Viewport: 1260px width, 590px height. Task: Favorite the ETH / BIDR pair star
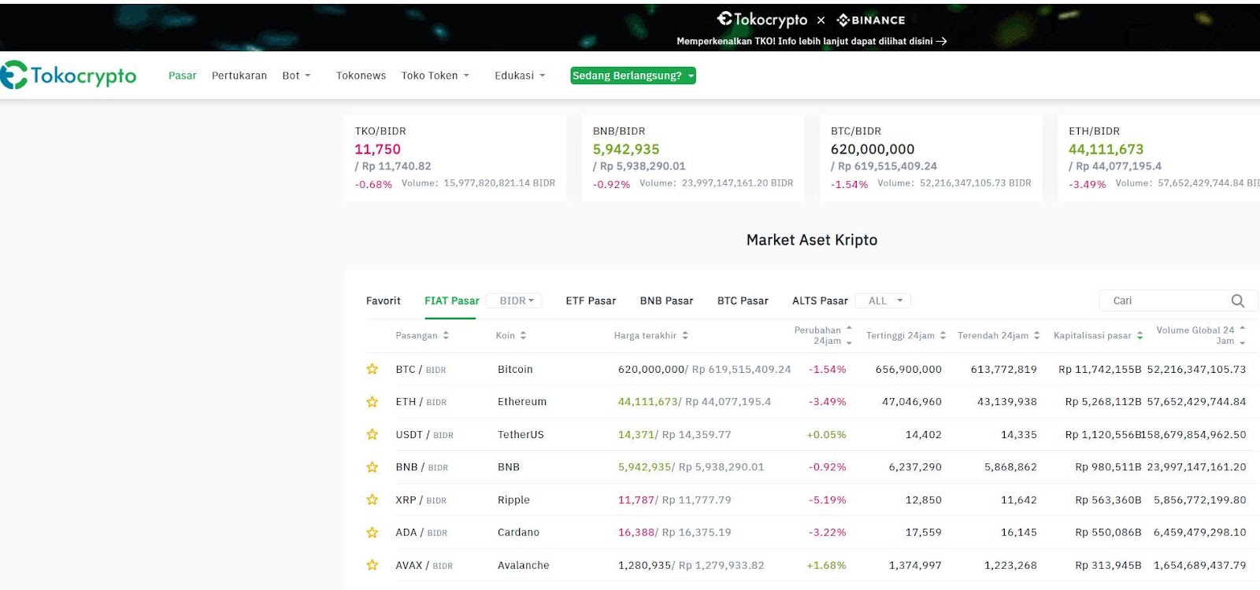[x=372, y=402]
